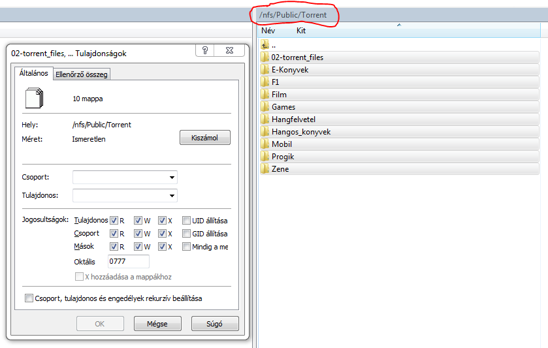548x348 pixels.
Task: Toggle Tulajdonos R permission checkbox
Action: pos(114,221)
